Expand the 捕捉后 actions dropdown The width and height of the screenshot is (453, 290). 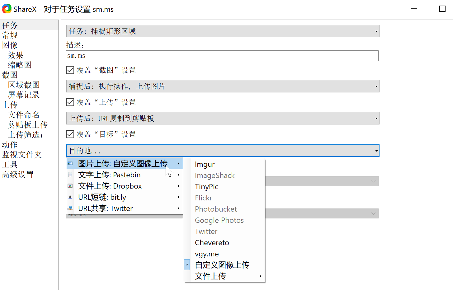click(x=223, y=86)
